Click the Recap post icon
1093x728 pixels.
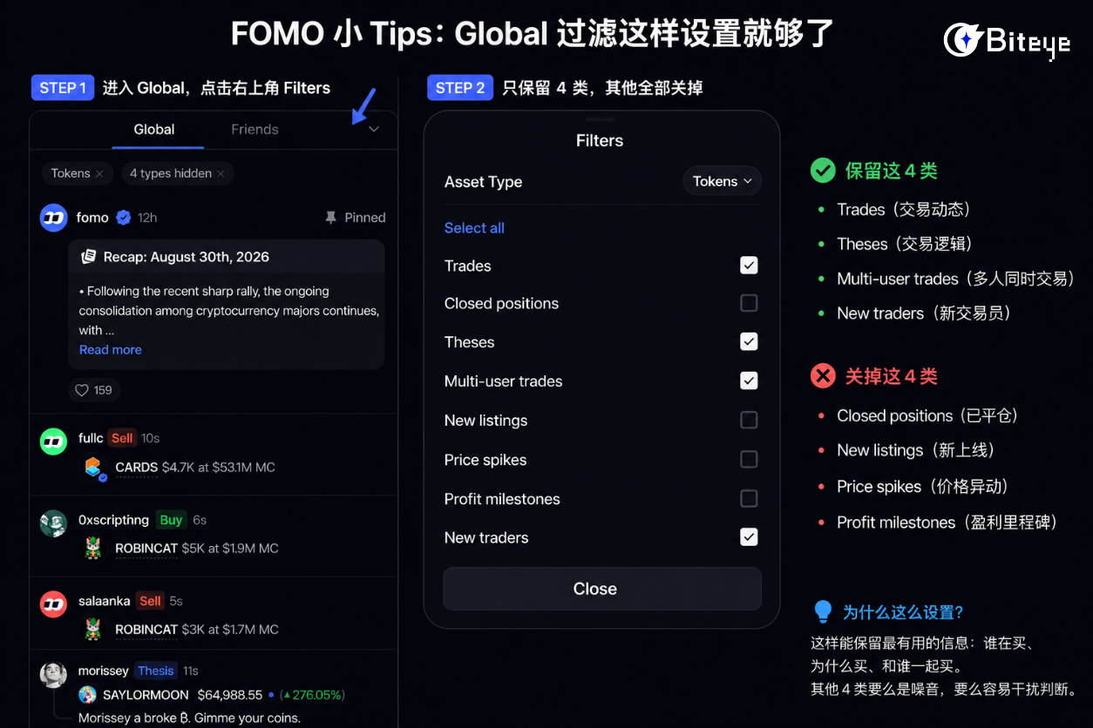(88, 257)
